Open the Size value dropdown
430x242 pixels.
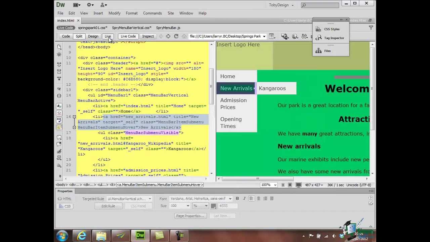click(187, 206)
